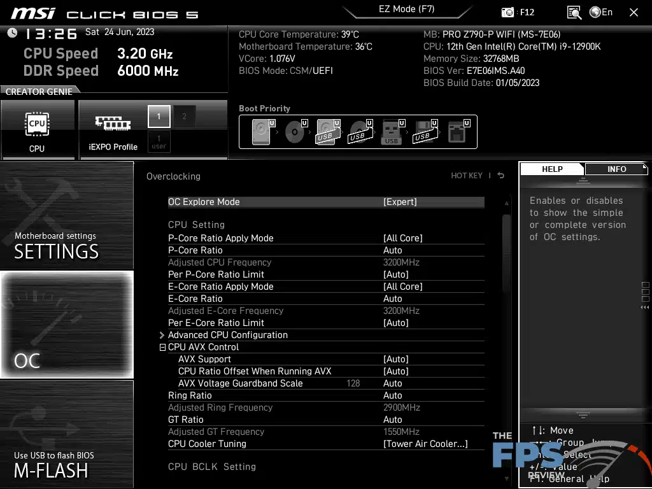Click the clock icon beside the time
The width and height of the screenshot is (652, 489).
pos(12,33)
